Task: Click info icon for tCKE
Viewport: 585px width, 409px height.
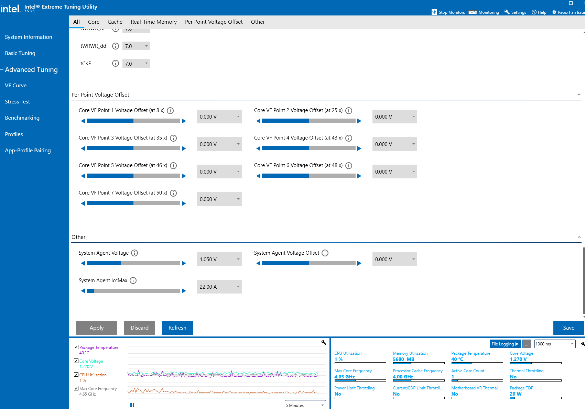Action: (116, 63)
